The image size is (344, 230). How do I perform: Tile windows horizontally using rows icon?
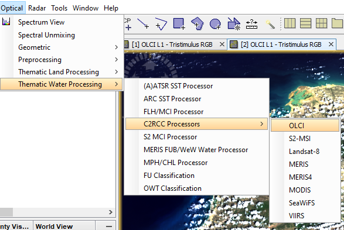click(305, 23)
